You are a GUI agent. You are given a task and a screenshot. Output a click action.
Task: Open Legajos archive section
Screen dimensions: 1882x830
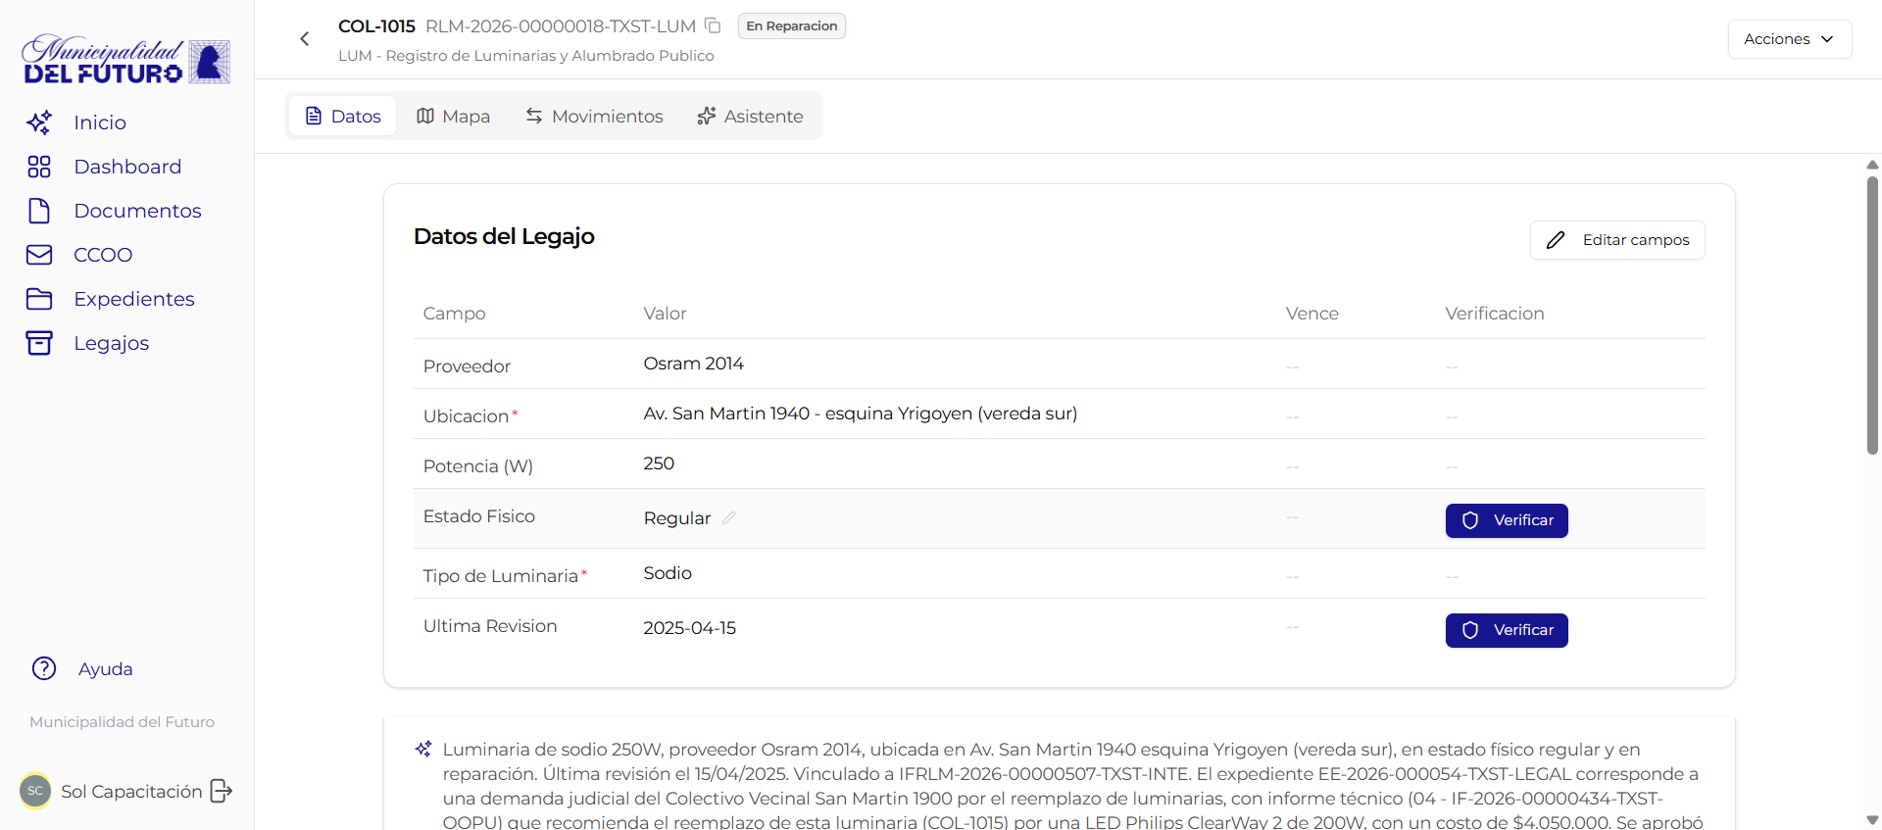111,343
